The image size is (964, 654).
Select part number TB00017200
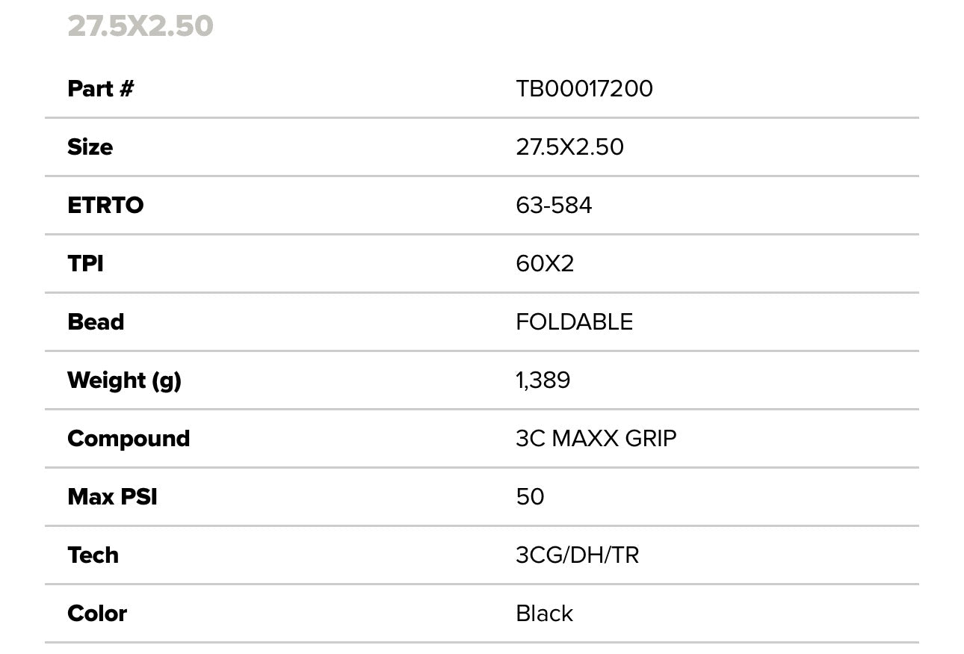click(x=584, y=89)
